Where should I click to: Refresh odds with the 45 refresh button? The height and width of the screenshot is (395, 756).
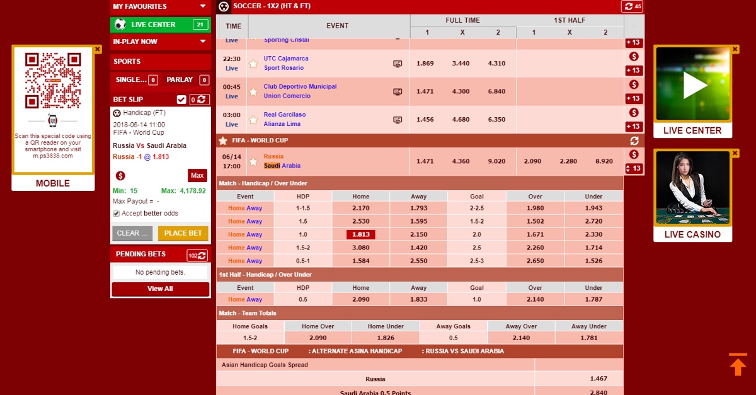click(632, 6)
